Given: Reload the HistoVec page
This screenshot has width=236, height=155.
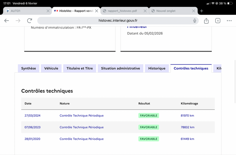Looking at the screenshot, I should click(29, 21).
